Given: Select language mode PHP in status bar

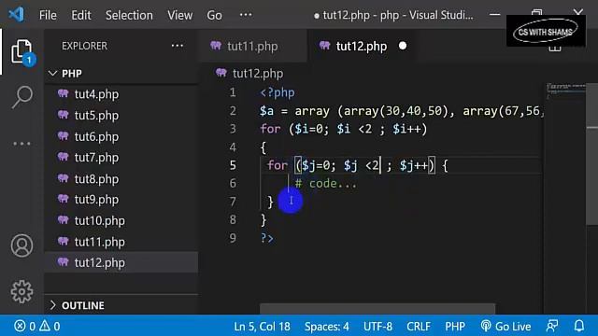Looking at the screenshot, I should (x=455, y=327).
